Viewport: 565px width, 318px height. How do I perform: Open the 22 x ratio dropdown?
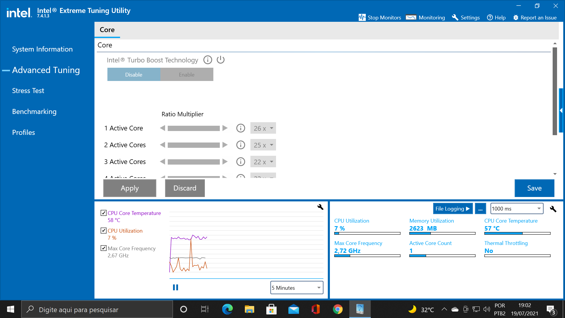point(263,162)
